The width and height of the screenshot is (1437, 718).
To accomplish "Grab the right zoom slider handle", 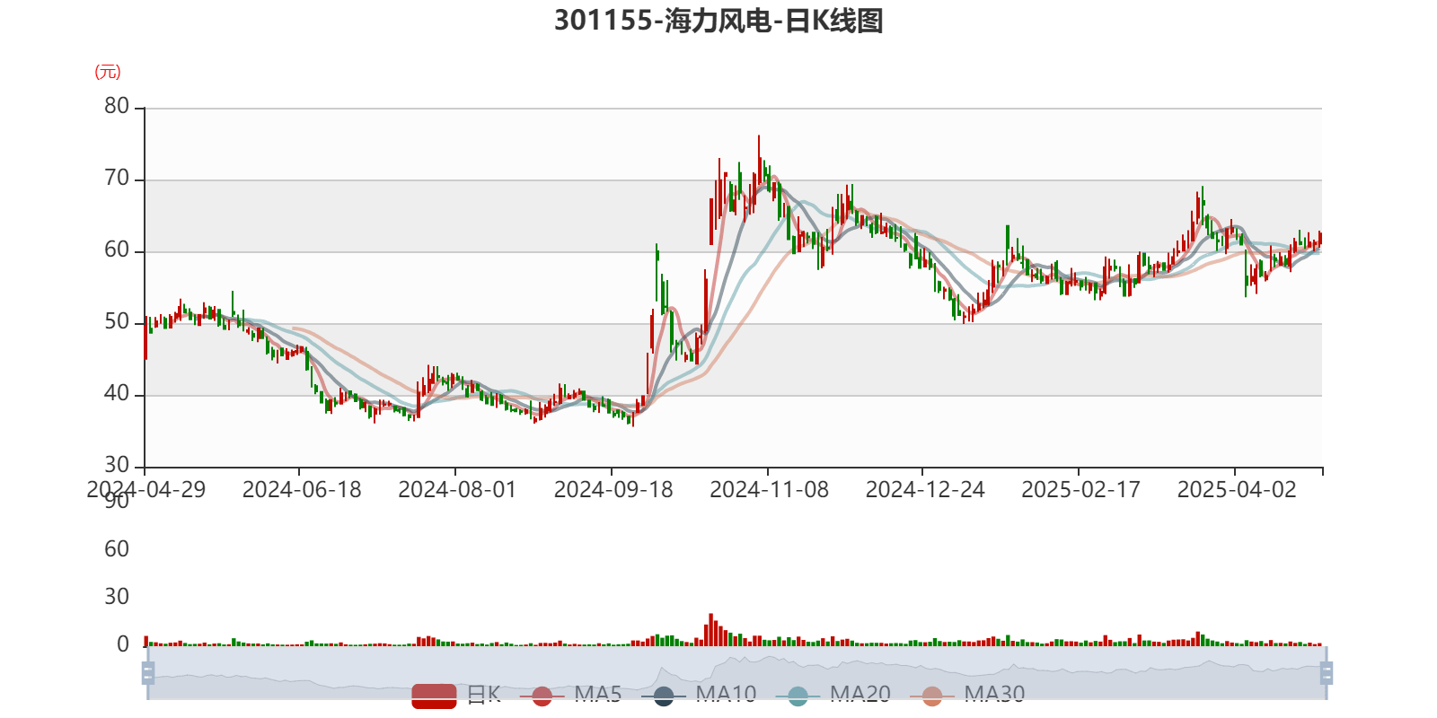I will (x=1326, y=673).
